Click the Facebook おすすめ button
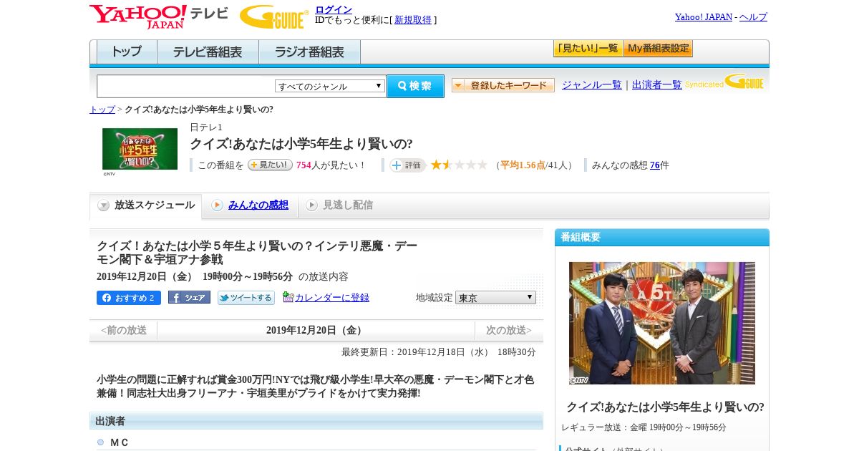The height and width of the screenshot is (451, 859). pos(129,298)
